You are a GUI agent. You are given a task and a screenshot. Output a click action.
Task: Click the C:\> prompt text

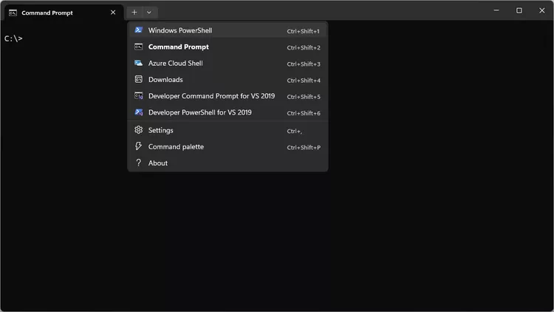[13, 38]
